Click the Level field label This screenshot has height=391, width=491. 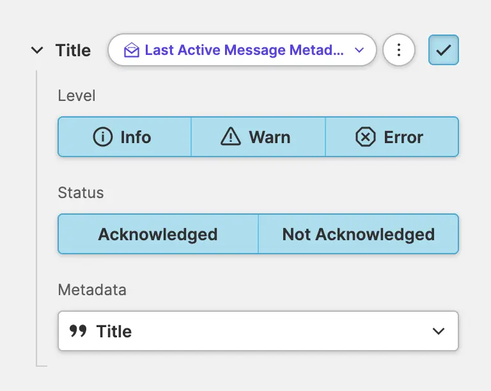[77, 96]
